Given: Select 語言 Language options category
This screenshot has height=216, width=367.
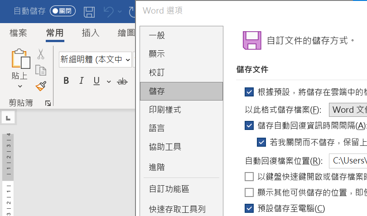Looking at the screenshot, I should [x=181, y=128].
